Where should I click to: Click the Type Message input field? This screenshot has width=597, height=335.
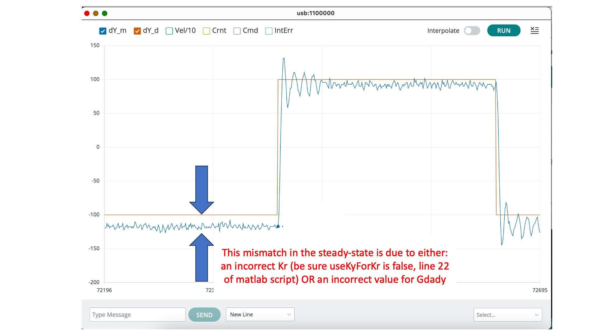coord(137,315)
